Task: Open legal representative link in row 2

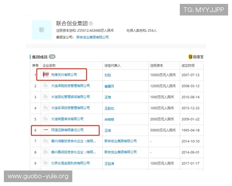Action: (109, 86)
